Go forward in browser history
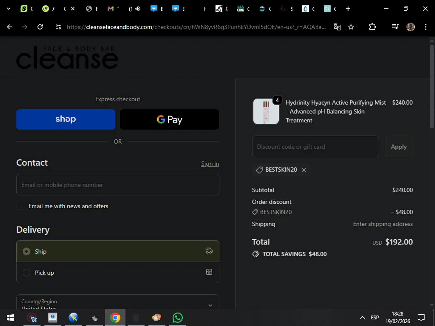This screenshot has height=326, width=435. coord(25,27)
